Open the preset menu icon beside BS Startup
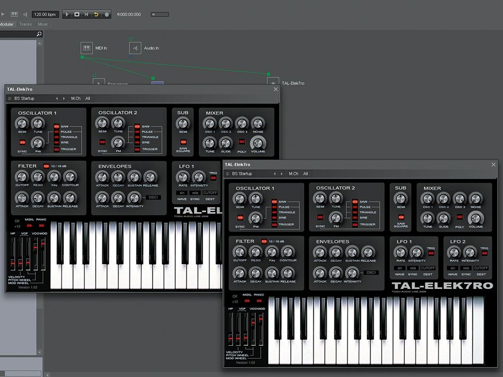 [227, 174]
